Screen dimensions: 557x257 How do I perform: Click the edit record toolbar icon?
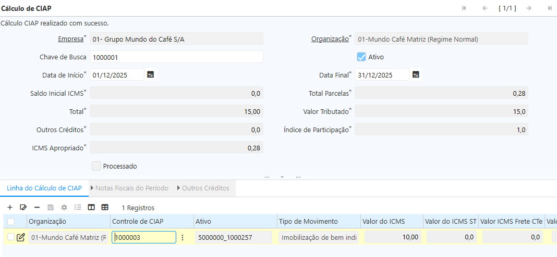click(23, 208)
